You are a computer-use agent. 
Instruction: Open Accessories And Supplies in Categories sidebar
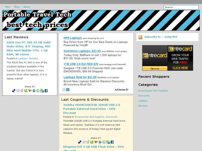[x=153, y=91]
